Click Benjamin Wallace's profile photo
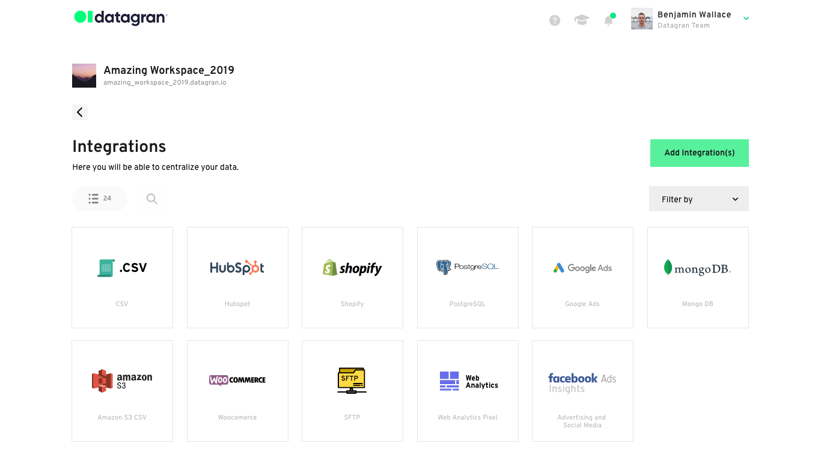Image resolution: width=821 pixels, height=470 pixels. [642, 19]
